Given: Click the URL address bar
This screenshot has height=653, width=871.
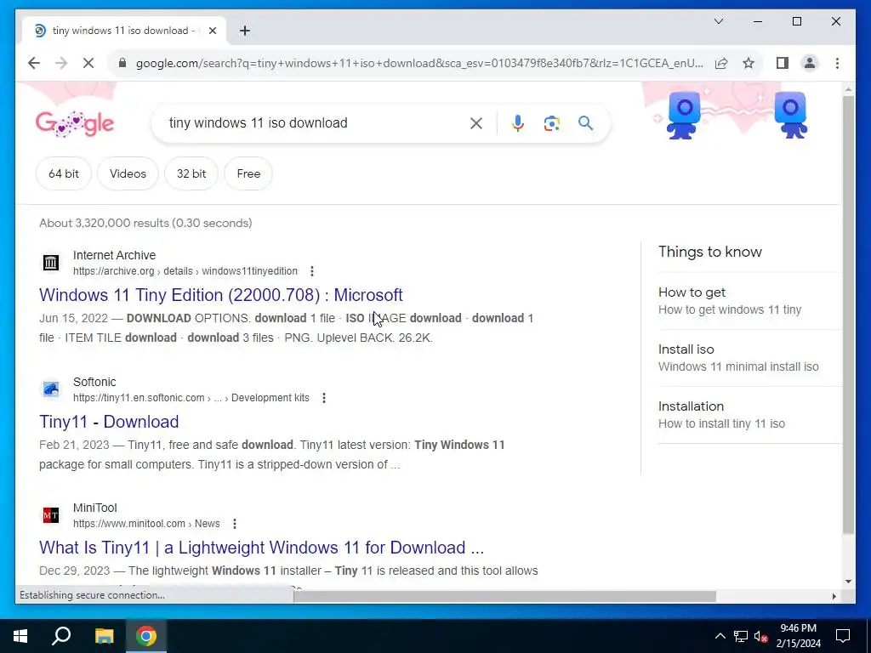Looking at the screenshot, I should pos(419,63).
